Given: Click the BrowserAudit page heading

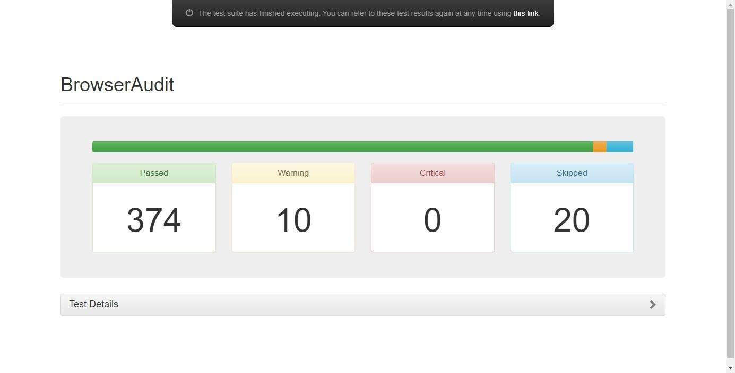Looking at the screenshot, I should coord(117,85).
